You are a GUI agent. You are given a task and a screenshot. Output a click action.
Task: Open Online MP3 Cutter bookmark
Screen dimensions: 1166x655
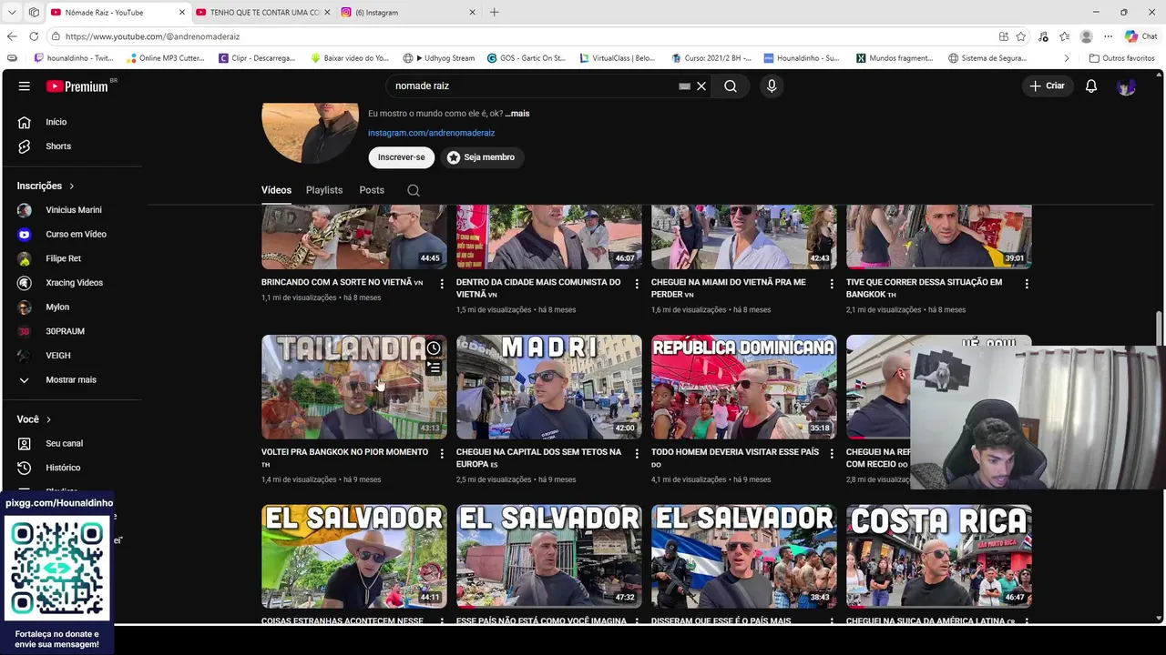pyautogui.click(x=167, y=58)
